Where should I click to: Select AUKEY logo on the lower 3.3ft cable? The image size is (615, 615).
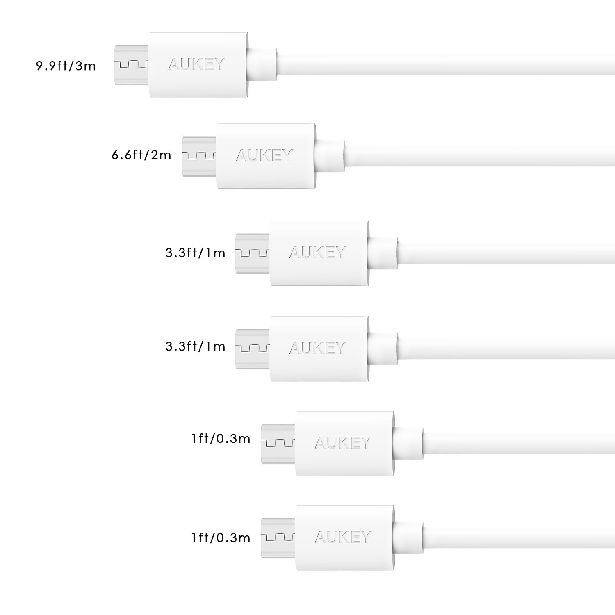click(x=317, y=348)
